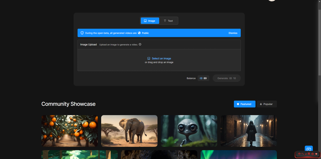This screenshot has height=159, width=321.
Task: Click the moon icon in IME toolbar
Action: [x=306, y=154]
